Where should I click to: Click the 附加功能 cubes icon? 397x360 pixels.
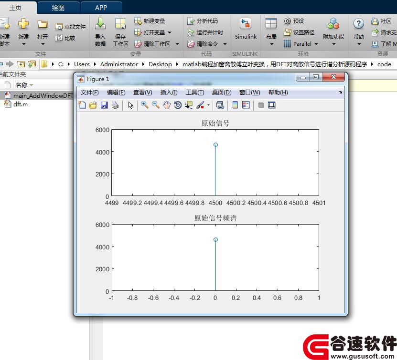(333, 24)
